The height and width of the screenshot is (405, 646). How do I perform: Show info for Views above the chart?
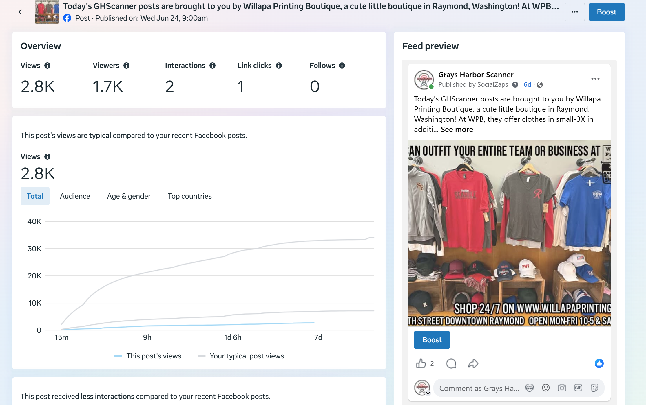coord(48,157)
